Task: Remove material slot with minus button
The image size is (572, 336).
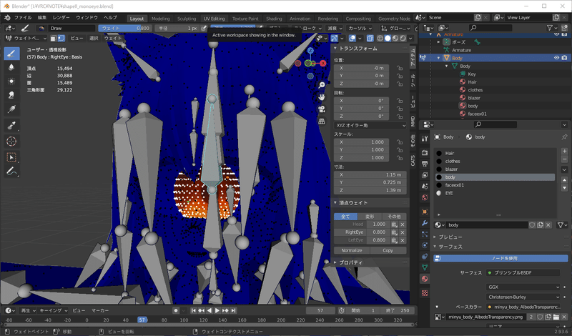Action: point(564,159)
